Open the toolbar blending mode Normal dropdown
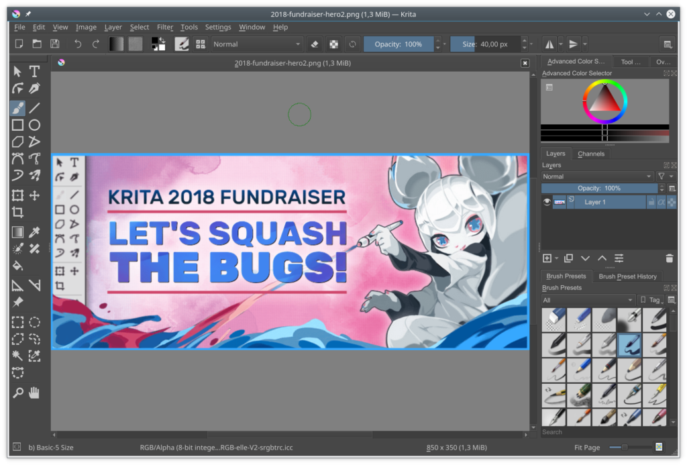This screenshot has height=465, width=687. [257, 44]
